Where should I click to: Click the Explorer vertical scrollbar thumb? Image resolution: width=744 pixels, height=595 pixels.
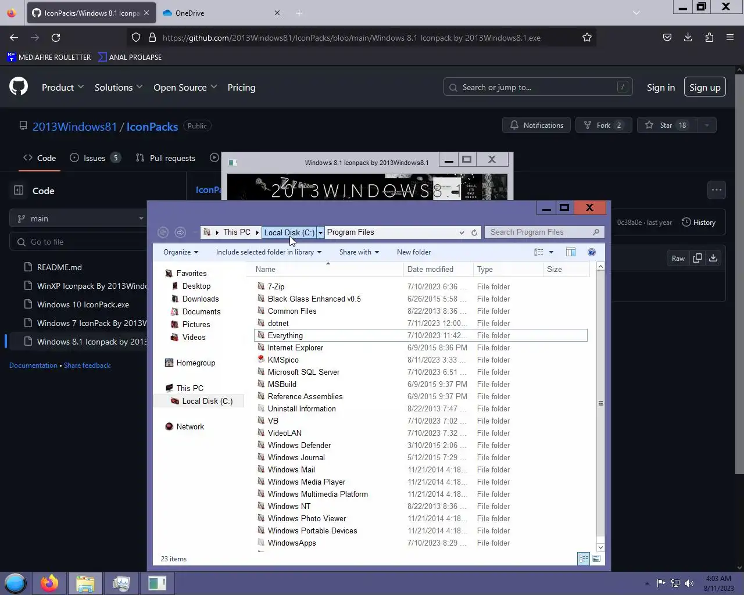(600, 403)
